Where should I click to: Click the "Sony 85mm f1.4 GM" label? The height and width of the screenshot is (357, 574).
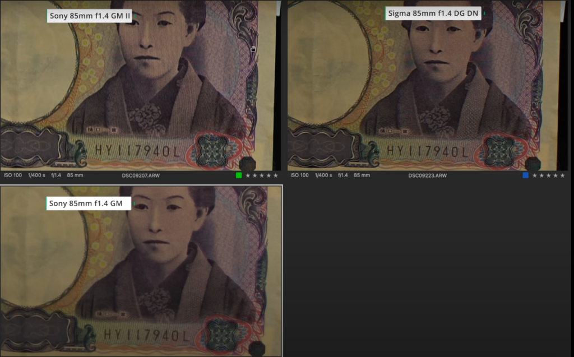pos(89,203)
